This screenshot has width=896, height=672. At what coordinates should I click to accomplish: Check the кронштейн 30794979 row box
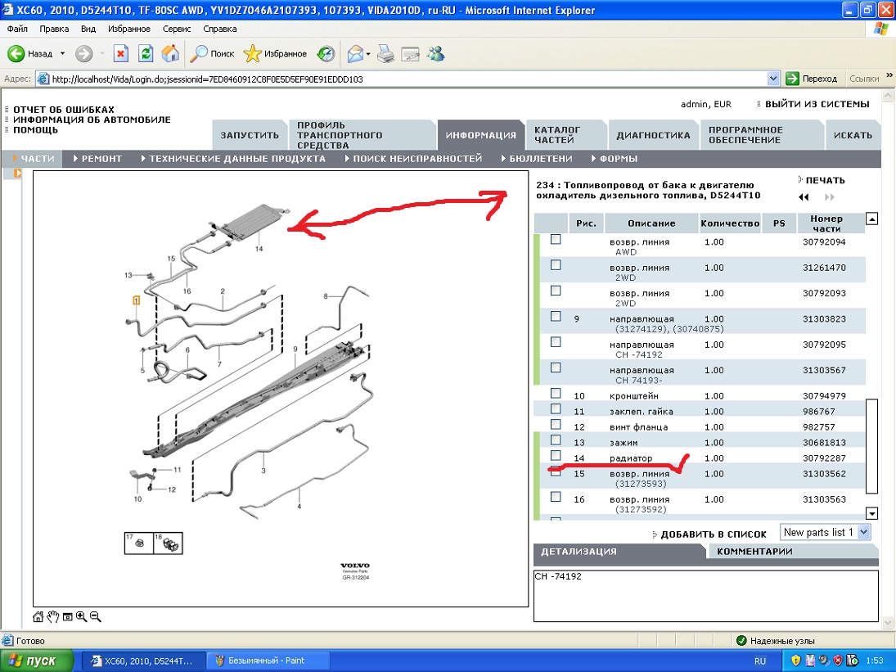point(556,393)
